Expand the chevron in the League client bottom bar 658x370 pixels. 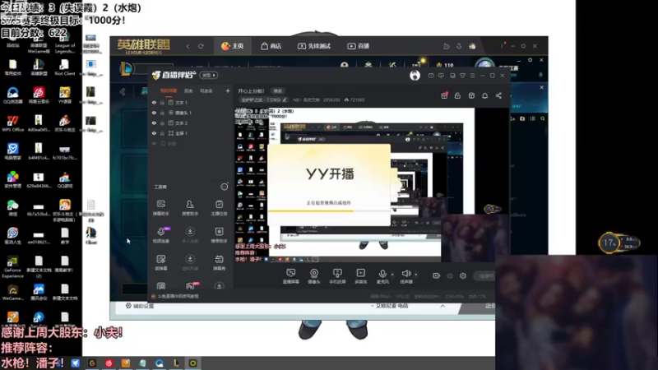pyautogui.click(x=443, y=306)
